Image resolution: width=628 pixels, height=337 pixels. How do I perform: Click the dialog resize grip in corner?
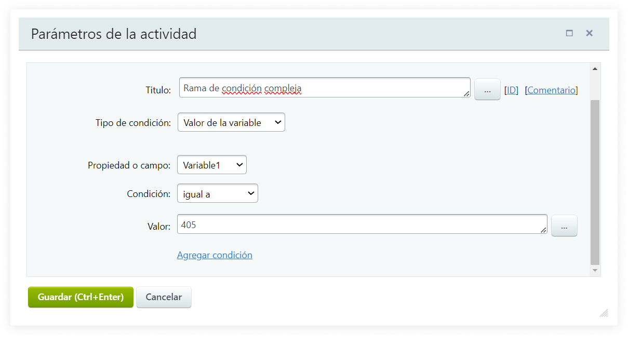point(604,313)
